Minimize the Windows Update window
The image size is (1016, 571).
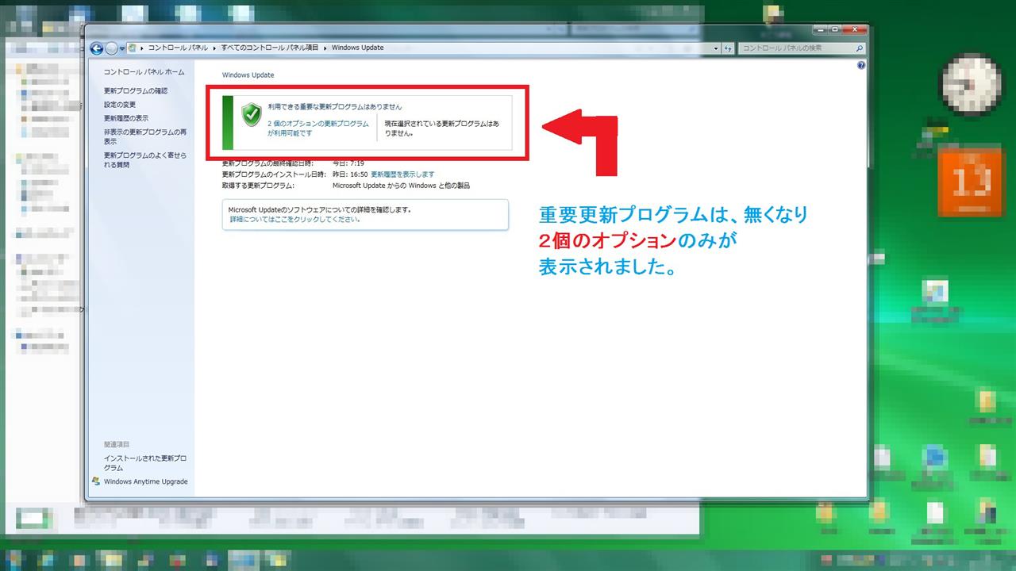tap(820, 29)
